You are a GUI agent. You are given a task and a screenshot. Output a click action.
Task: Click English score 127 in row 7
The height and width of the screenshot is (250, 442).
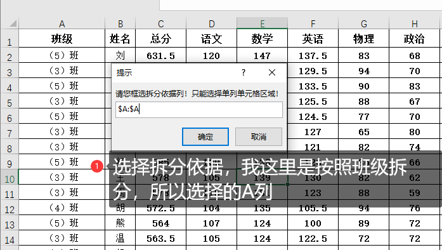pyautogui.click(x=313, y=132)
